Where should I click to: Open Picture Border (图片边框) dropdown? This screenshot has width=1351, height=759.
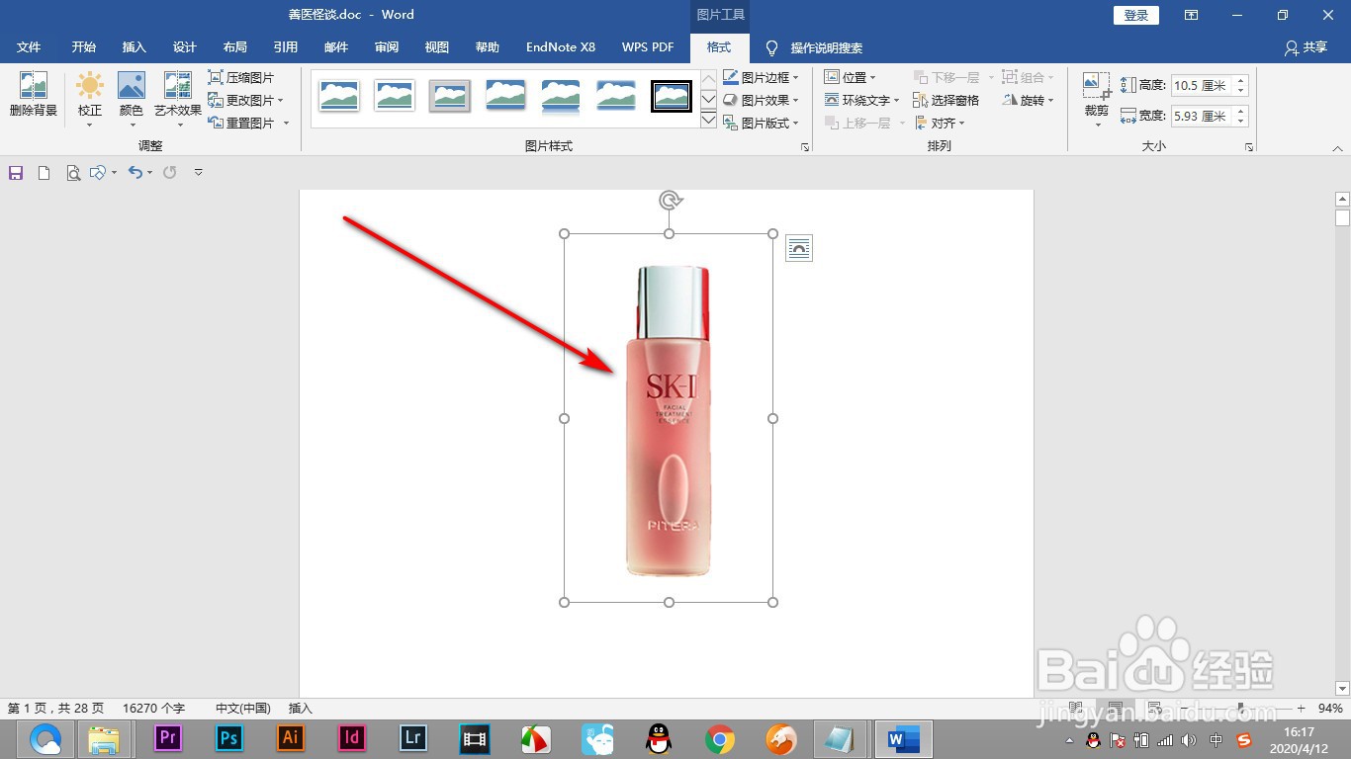point(761,77)
